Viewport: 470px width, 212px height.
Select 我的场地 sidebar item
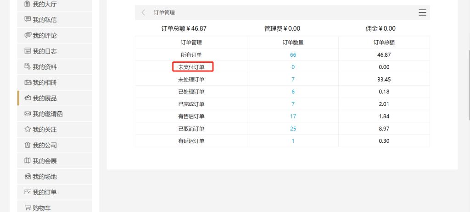point(55,176)
